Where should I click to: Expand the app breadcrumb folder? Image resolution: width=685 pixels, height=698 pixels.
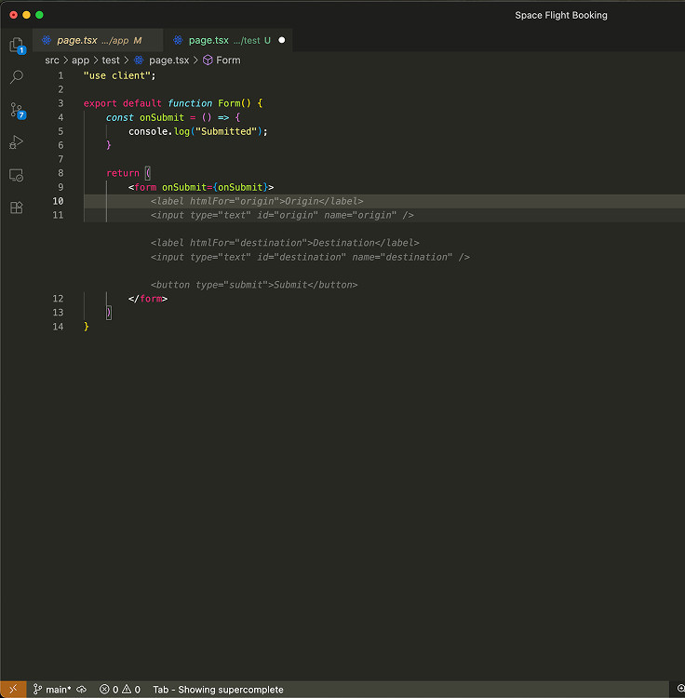pos(81,60)
